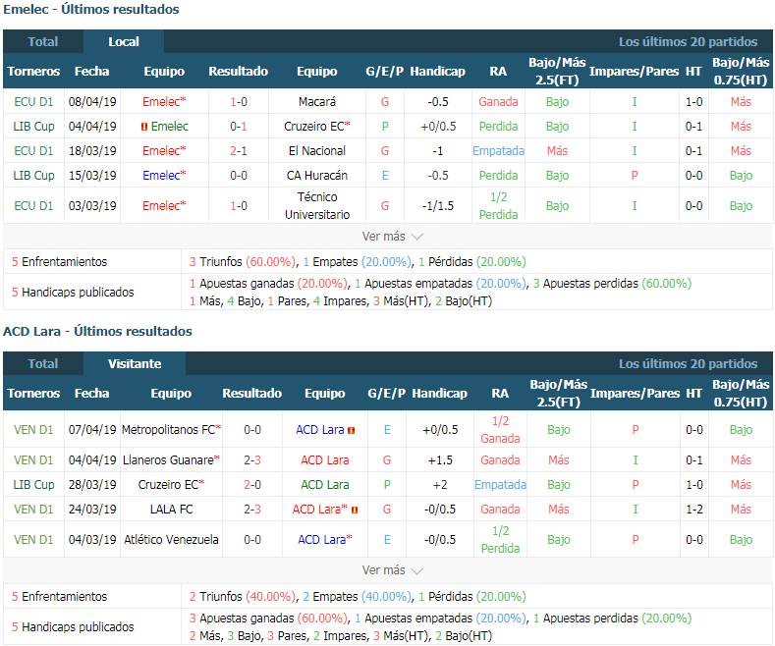Screen dimensions: 775x646
Task: Click ECU D1 tournament on 18/03/19 row
Action: click(x=33, y=150)
